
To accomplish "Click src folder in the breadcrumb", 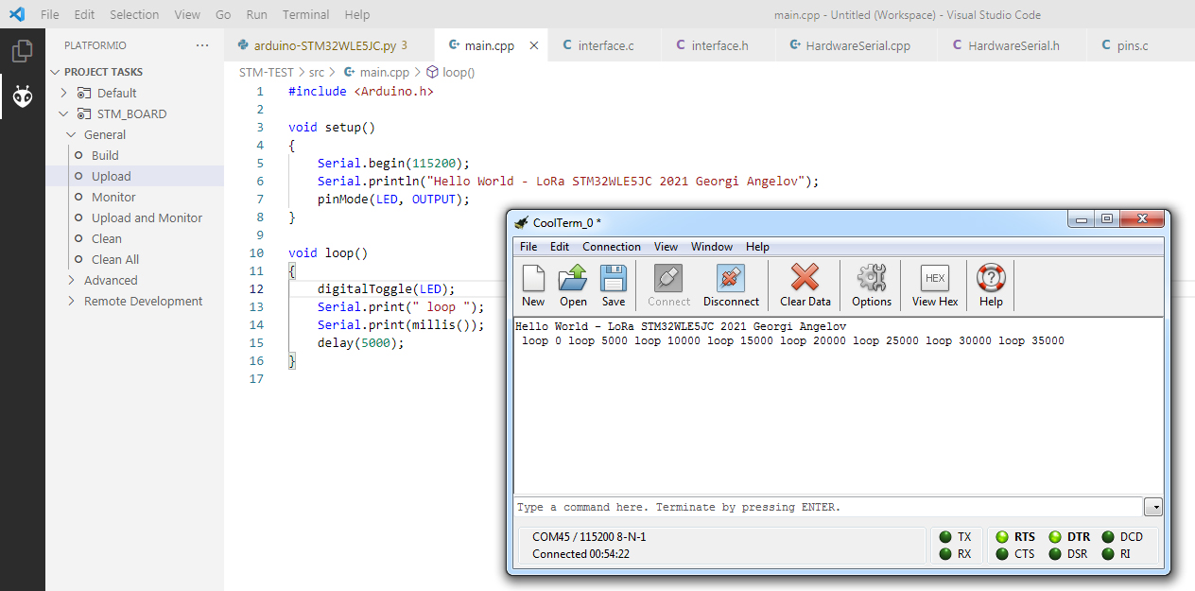I will pyautogui.click(x=317, y=72).
